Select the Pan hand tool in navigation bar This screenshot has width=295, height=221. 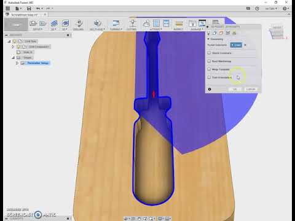click(139, 219)
